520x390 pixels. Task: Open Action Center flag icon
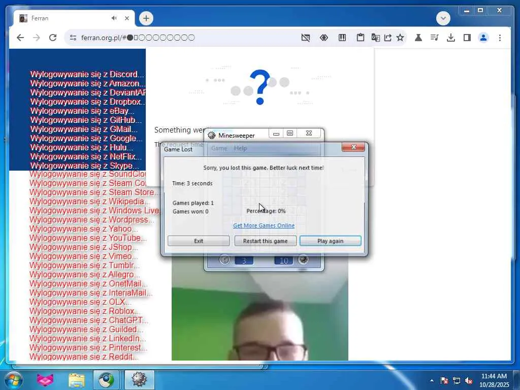point(444,381)
